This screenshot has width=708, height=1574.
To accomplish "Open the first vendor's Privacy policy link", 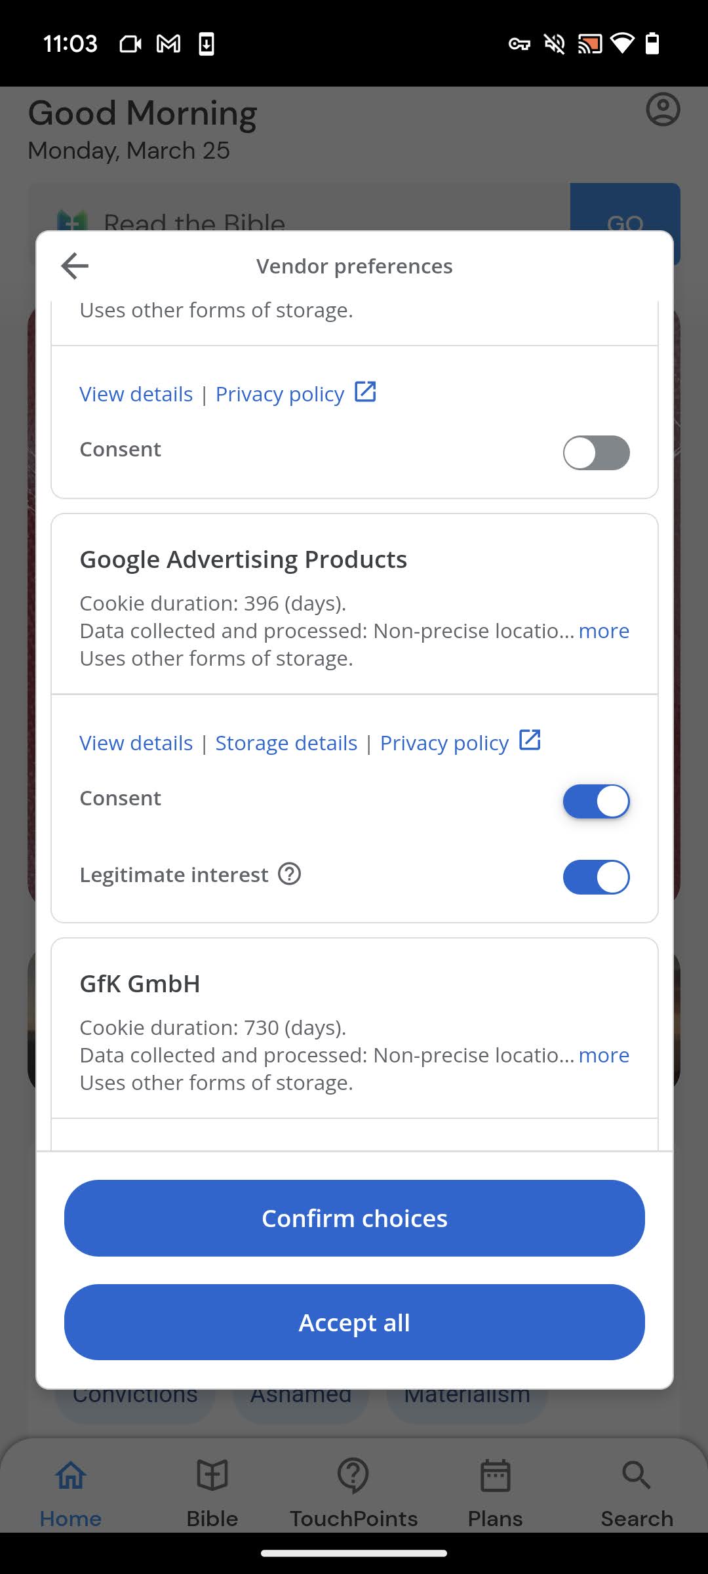I will (x=280, y=394).
